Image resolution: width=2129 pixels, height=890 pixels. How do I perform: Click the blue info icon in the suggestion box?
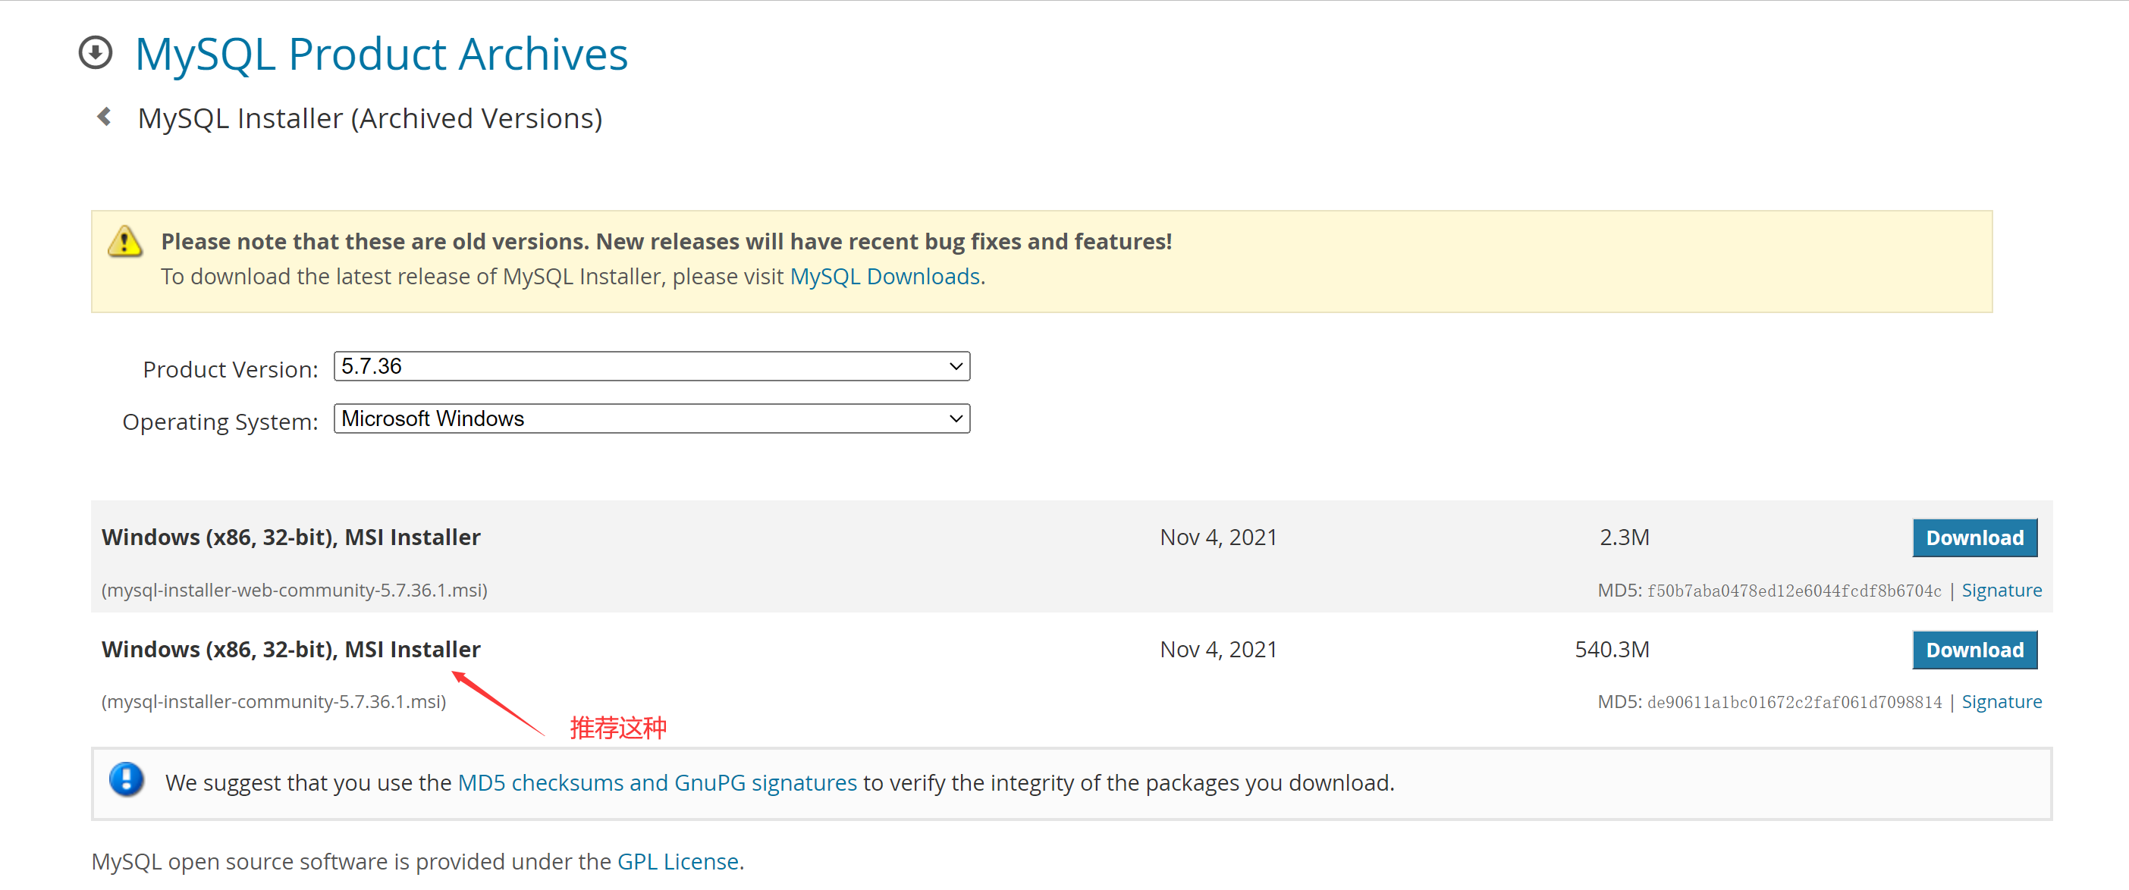coord(127,780)
